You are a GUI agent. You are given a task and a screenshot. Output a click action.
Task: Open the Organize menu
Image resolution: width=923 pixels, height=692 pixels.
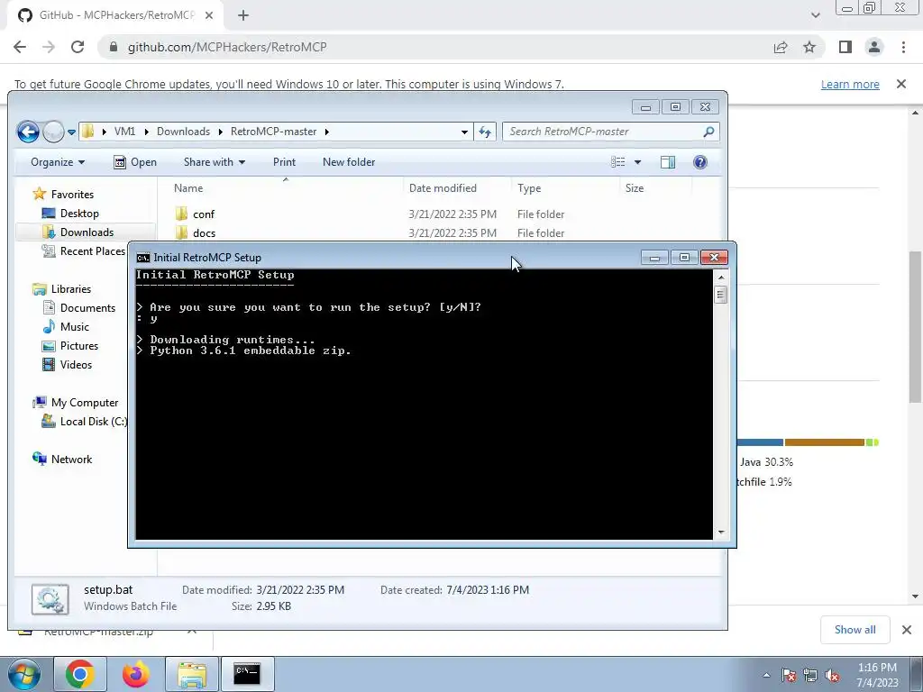58,162
